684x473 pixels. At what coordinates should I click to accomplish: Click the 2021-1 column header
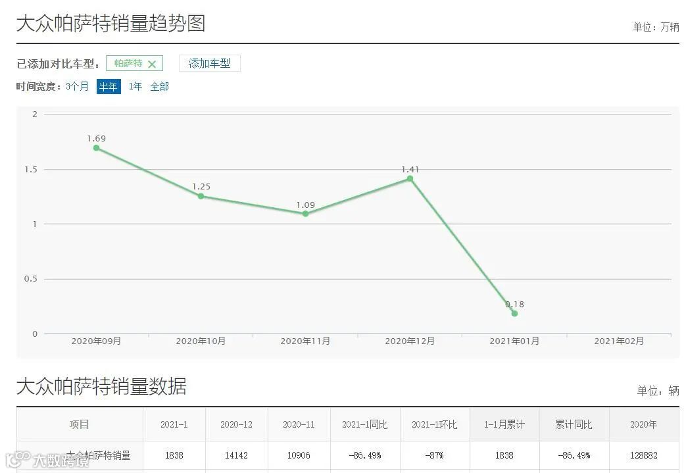pyautogui.click(x=174, y=424)
